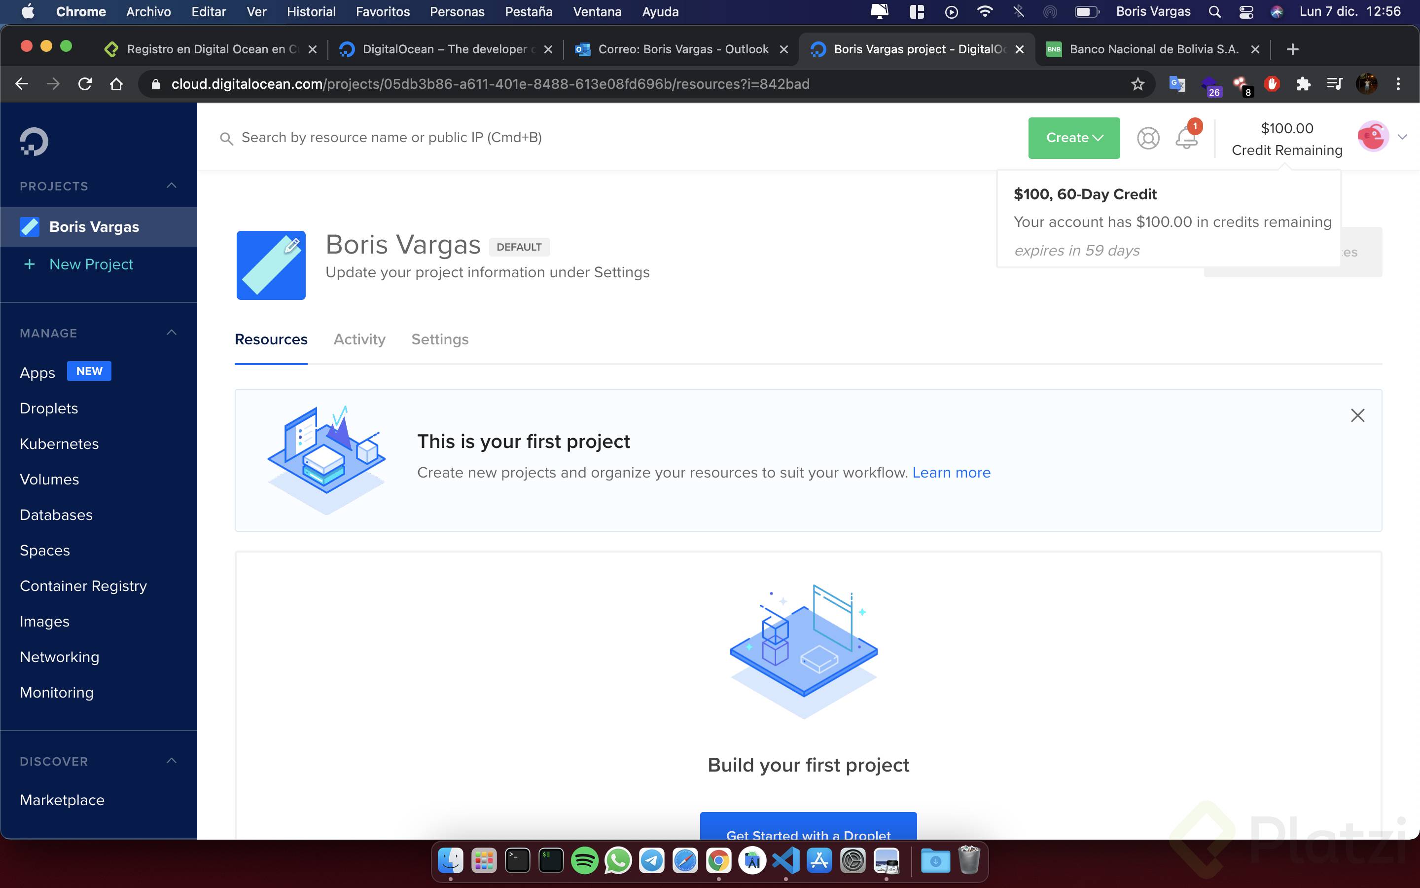This screenshot has width=1420, height=888.
Task: Click the Learn more link
Action: tap(951, 473)
